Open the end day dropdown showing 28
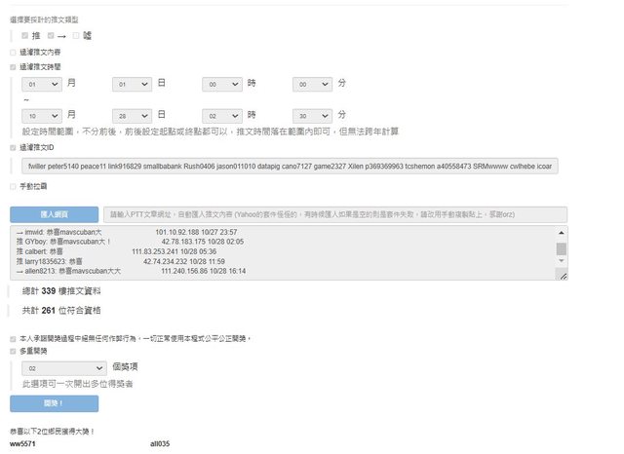The width and height of the screenshot is (624, 454). click(x=132, y=114)
